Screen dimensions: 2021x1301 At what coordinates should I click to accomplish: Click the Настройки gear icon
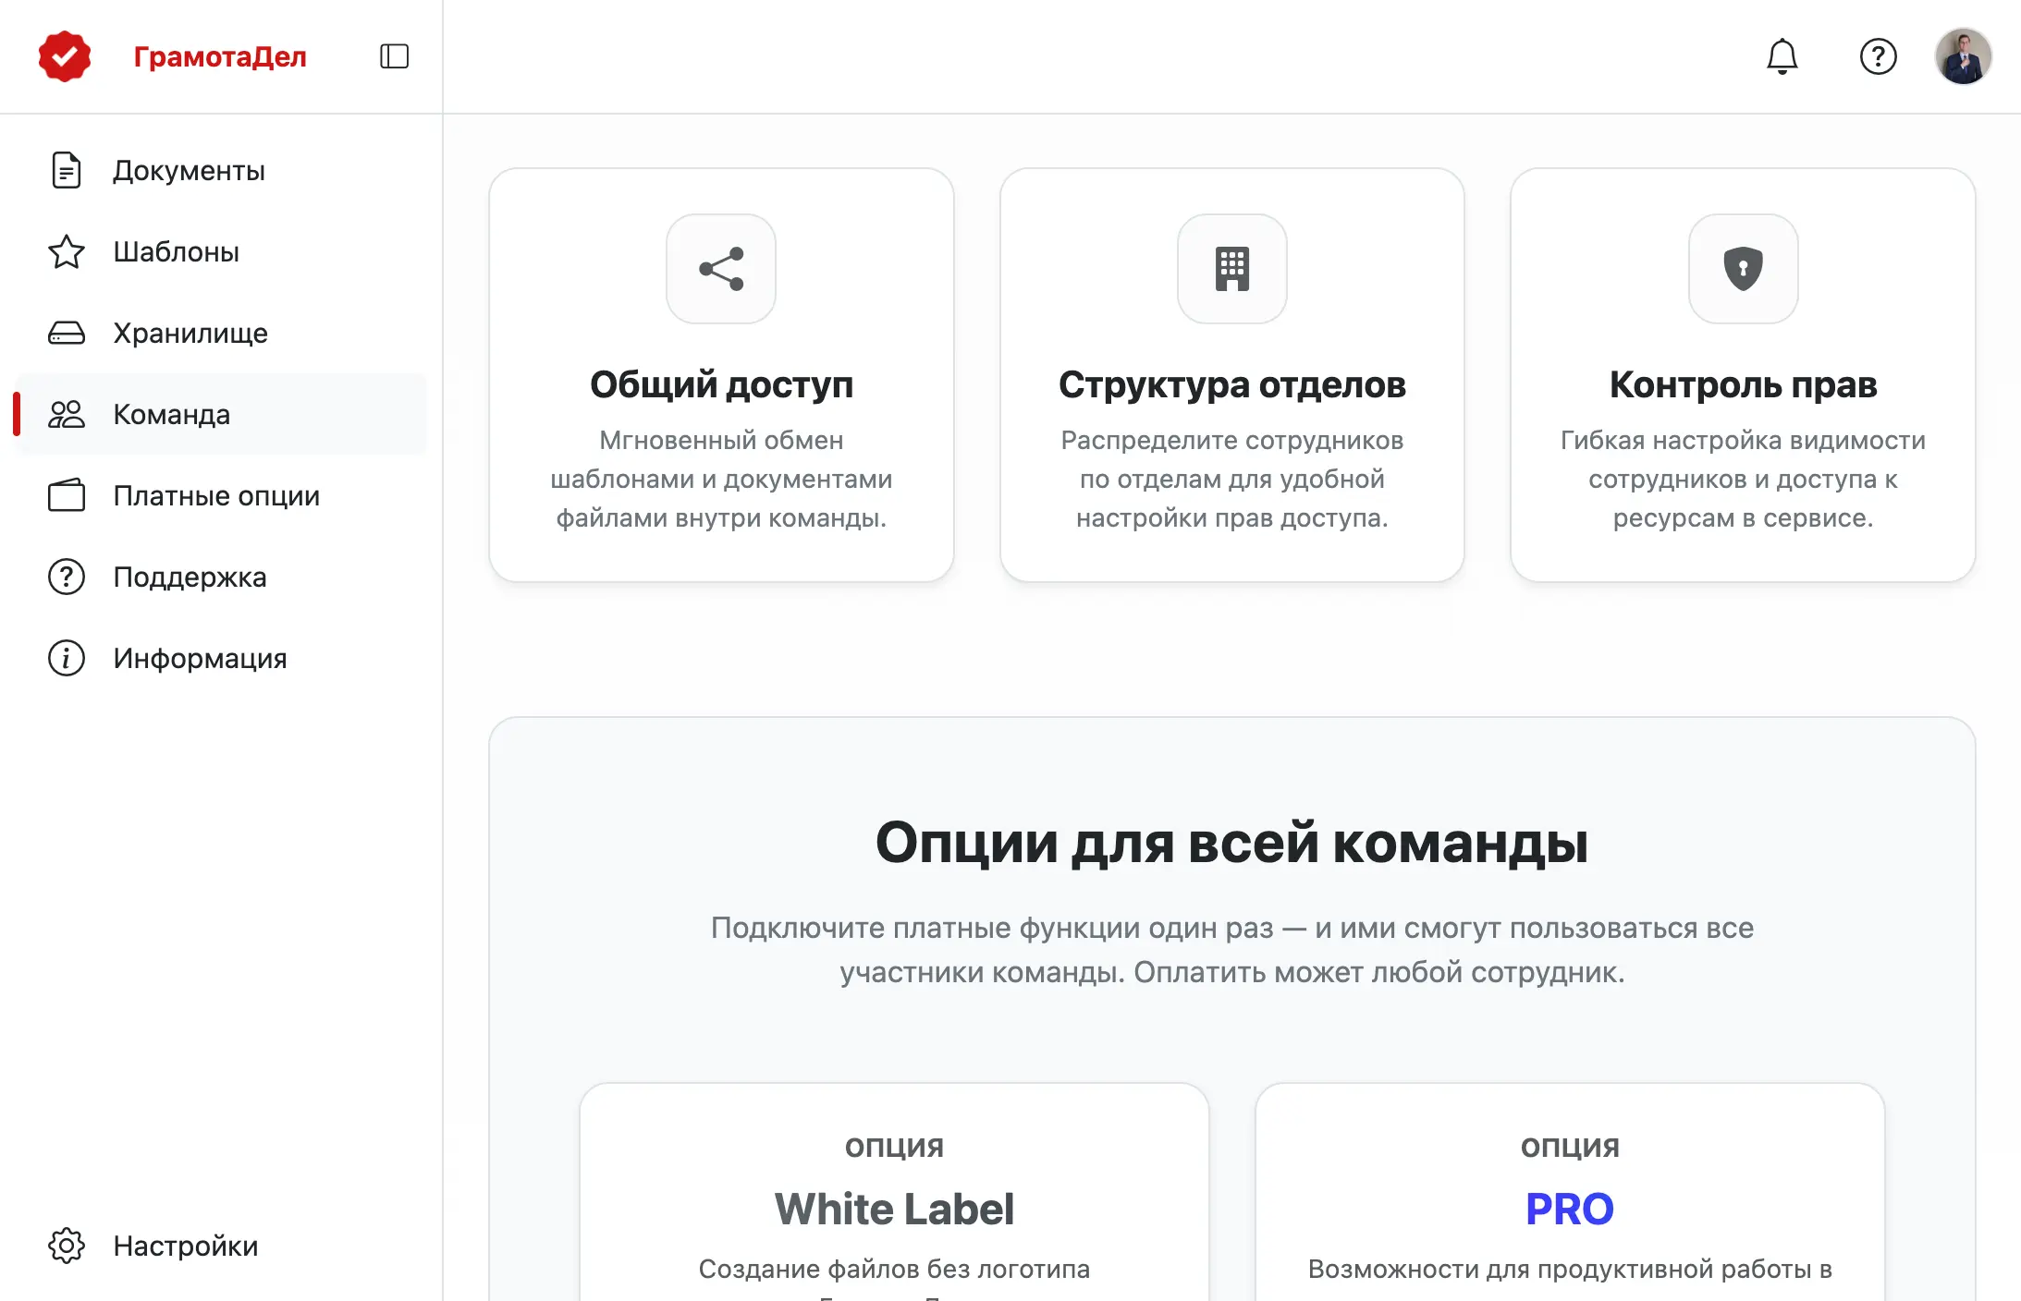coord(67,1246)
